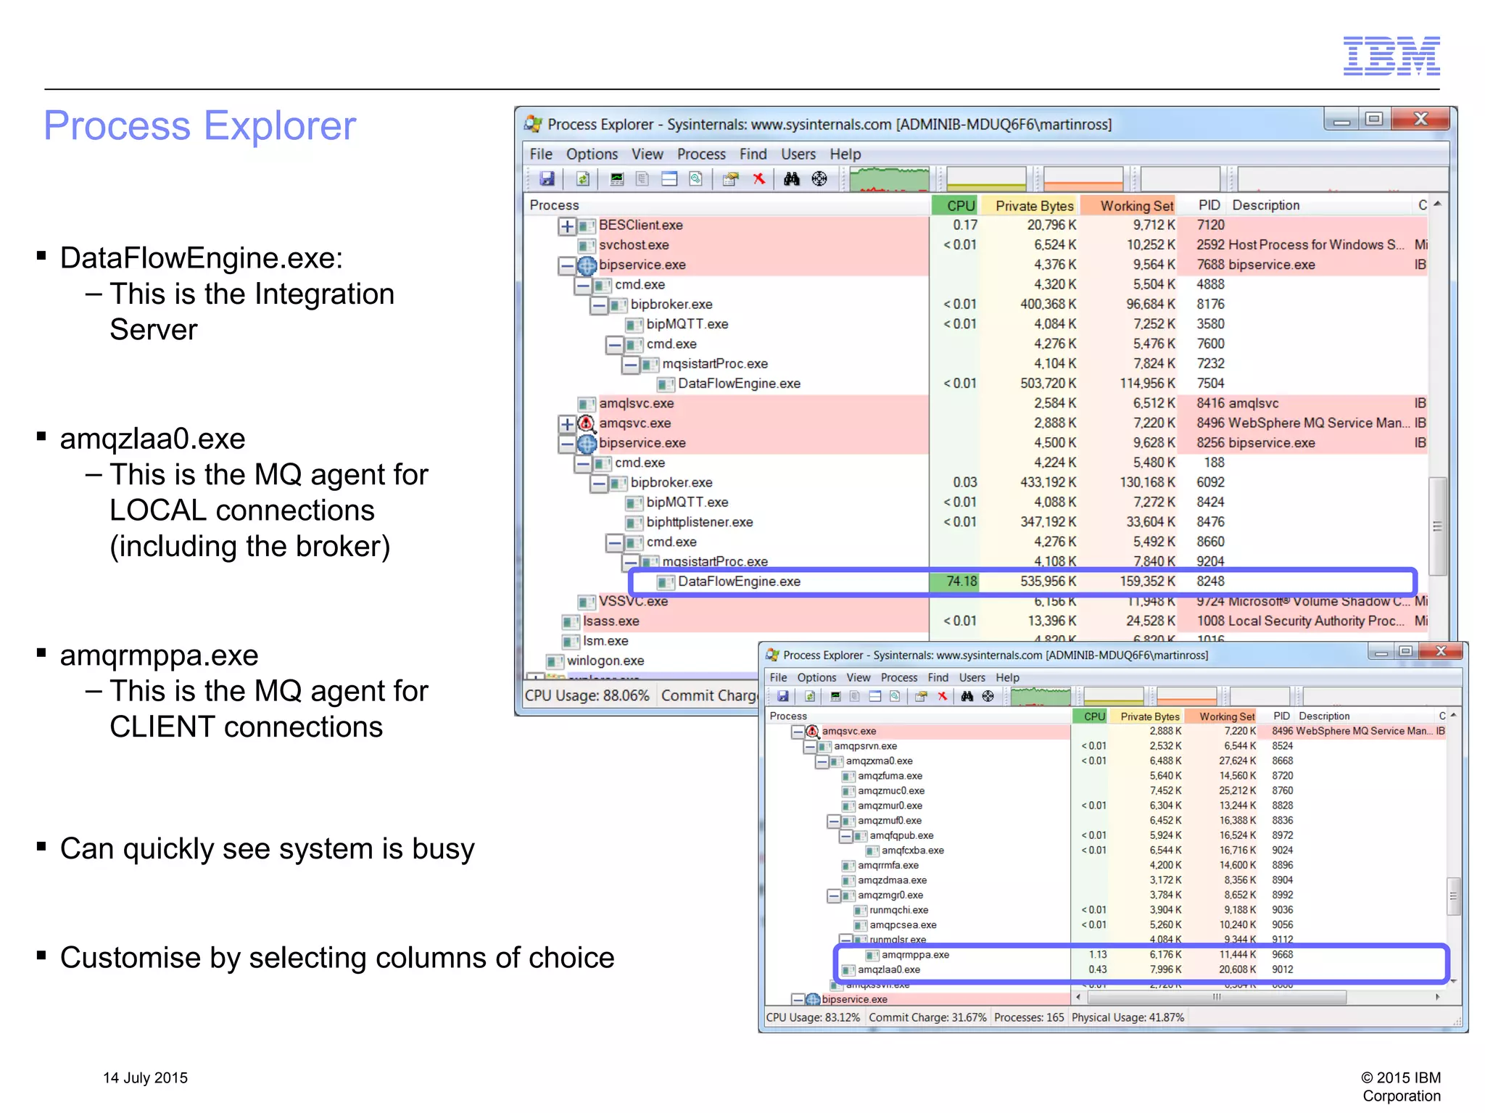Open File menu in back window
Screen dimensions: 1485x1113
coord(541,154)
